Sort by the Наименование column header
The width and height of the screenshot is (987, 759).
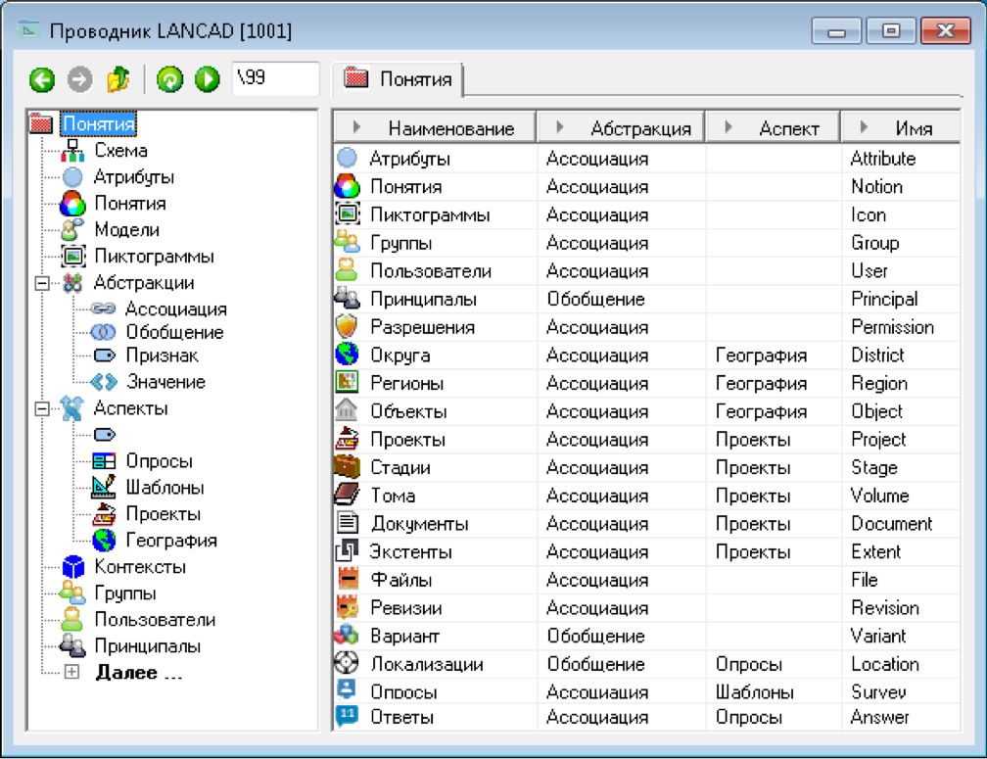[435, 127]
